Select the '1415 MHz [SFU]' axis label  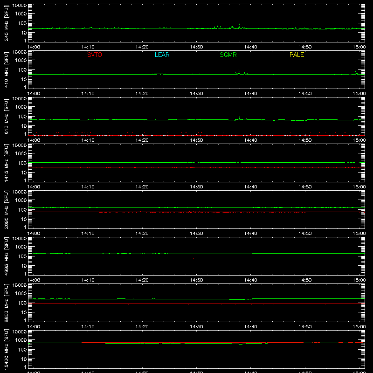[x=7, y=163]
